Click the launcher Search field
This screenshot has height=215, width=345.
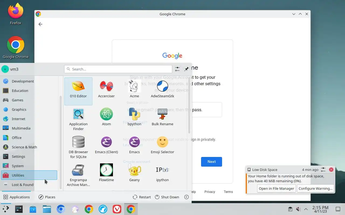[x=118, y=69]
